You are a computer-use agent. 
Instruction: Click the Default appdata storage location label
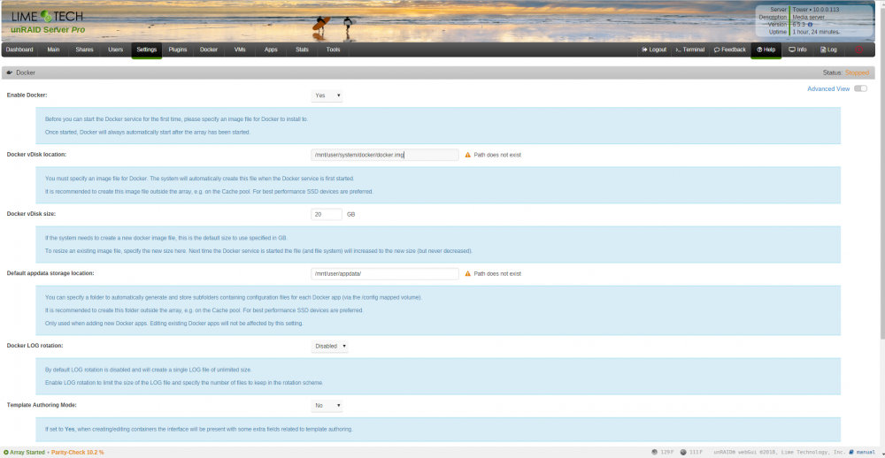pyautogui.click(x=50, y=273)
